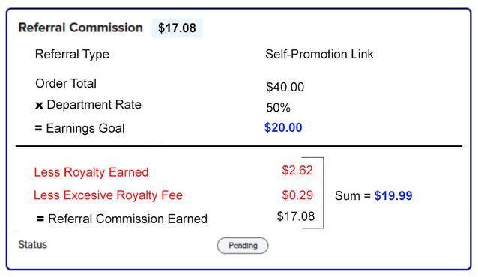Image resolution: width=478 pixels, height=277 pixels.
Task: Click the Pending status badge
Action: coord(243,246)
